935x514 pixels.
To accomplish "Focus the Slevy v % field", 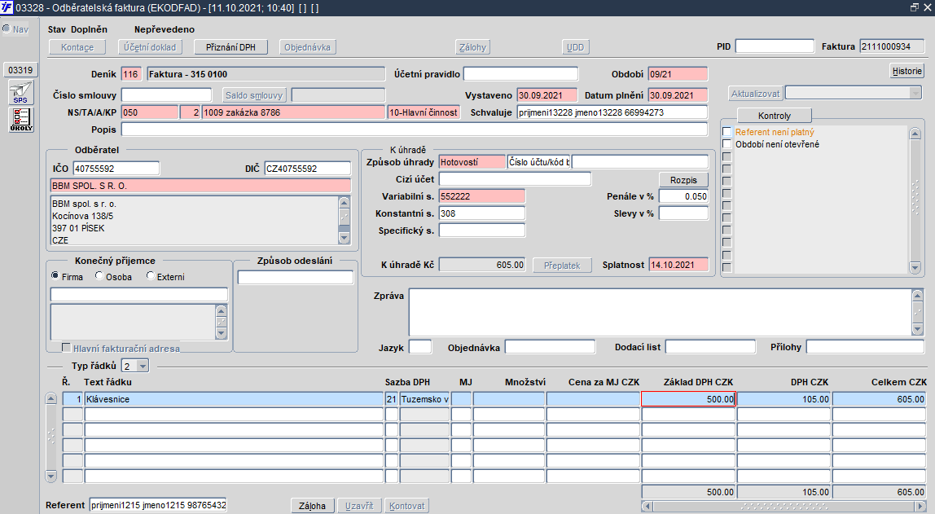I will (684, 213).
